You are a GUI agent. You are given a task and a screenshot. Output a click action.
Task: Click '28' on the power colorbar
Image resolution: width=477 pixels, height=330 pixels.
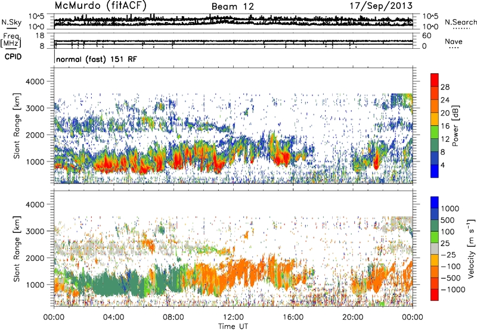pyautogui.click(x=445, y=87)
